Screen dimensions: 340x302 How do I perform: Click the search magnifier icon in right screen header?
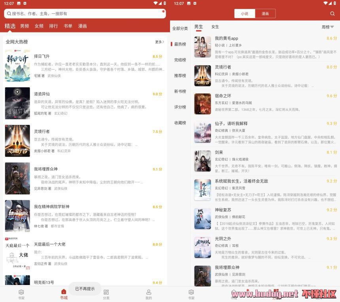(x=332, y=14)
